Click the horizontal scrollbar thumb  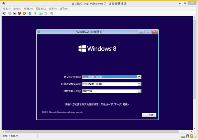92,132
